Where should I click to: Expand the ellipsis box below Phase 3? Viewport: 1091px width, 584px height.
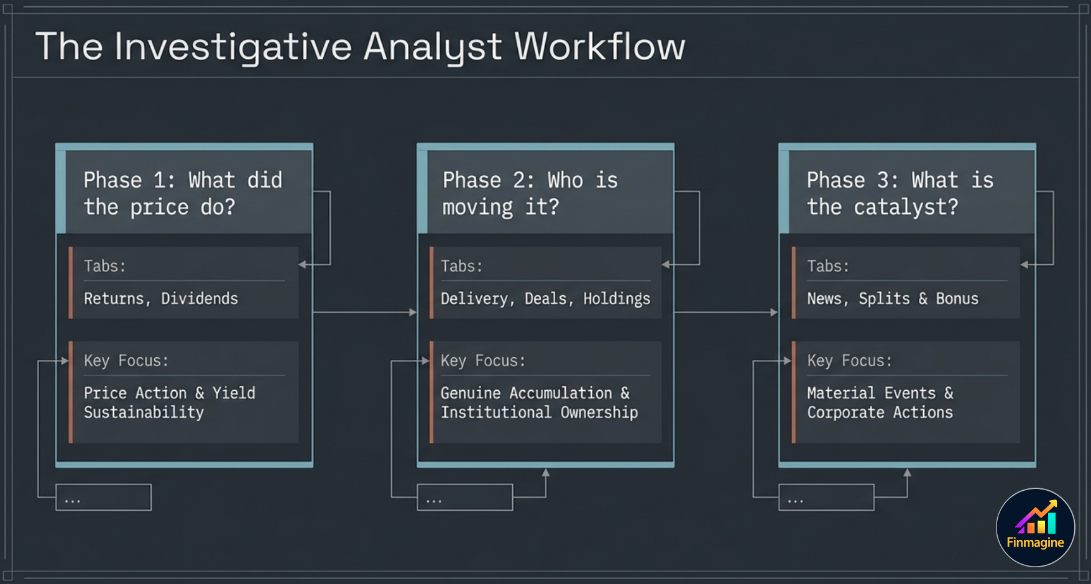click(826, 498)
